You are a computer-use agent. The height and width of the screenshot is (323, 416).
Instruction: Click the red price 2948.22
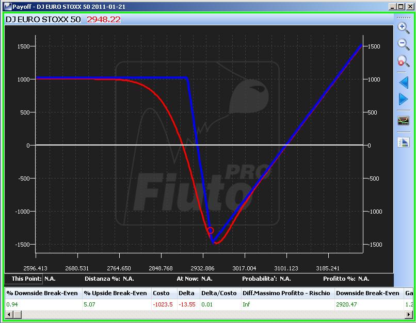point(104,20)
